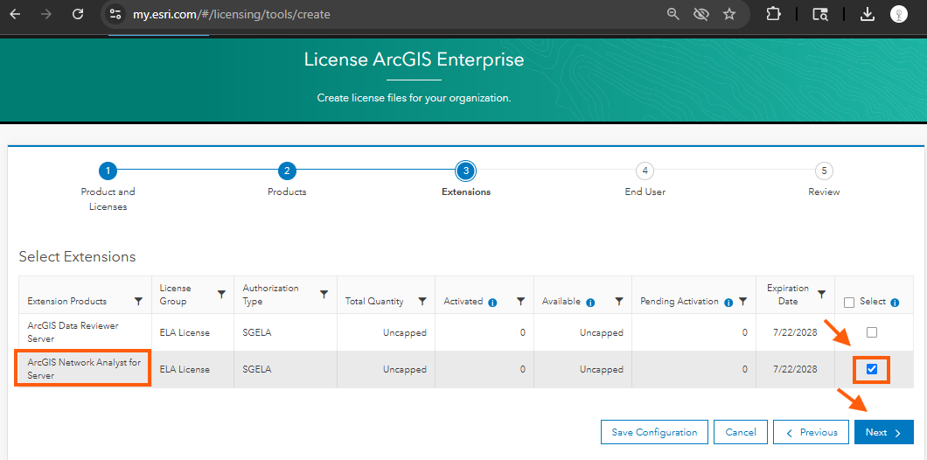Click the Total Quantity filter icon
927x460 pixels.
click(x=422, y=301)
